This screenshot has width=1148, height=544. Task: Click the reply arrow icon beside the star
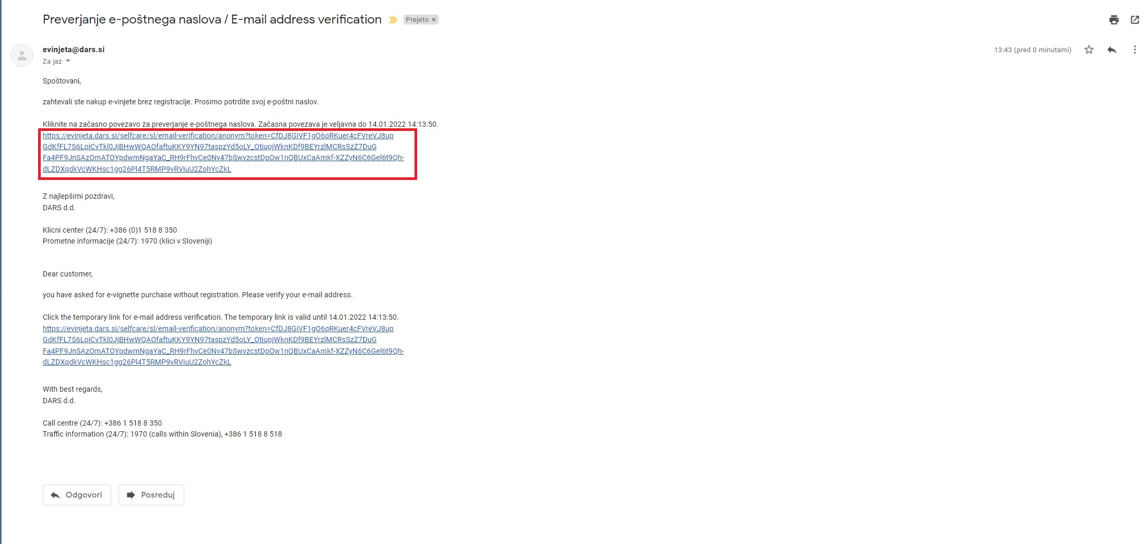(1111, 50)
